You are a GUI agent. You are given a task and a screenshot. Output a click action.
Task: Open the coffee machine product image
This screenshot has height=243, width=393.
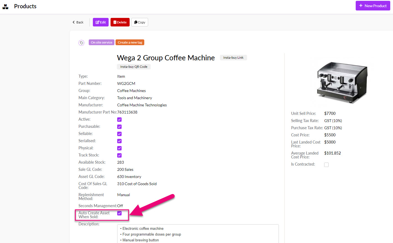(342, 82)
